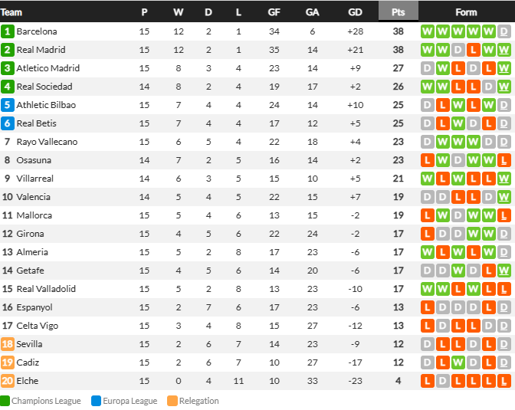Screen dimensions: 515x410
Task: Click the Team column header
Action: pyautogui.click(x=11, y=12)
